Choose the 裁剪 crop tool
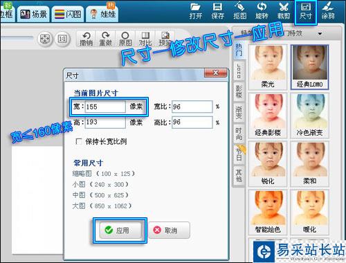 pos(284,11)
